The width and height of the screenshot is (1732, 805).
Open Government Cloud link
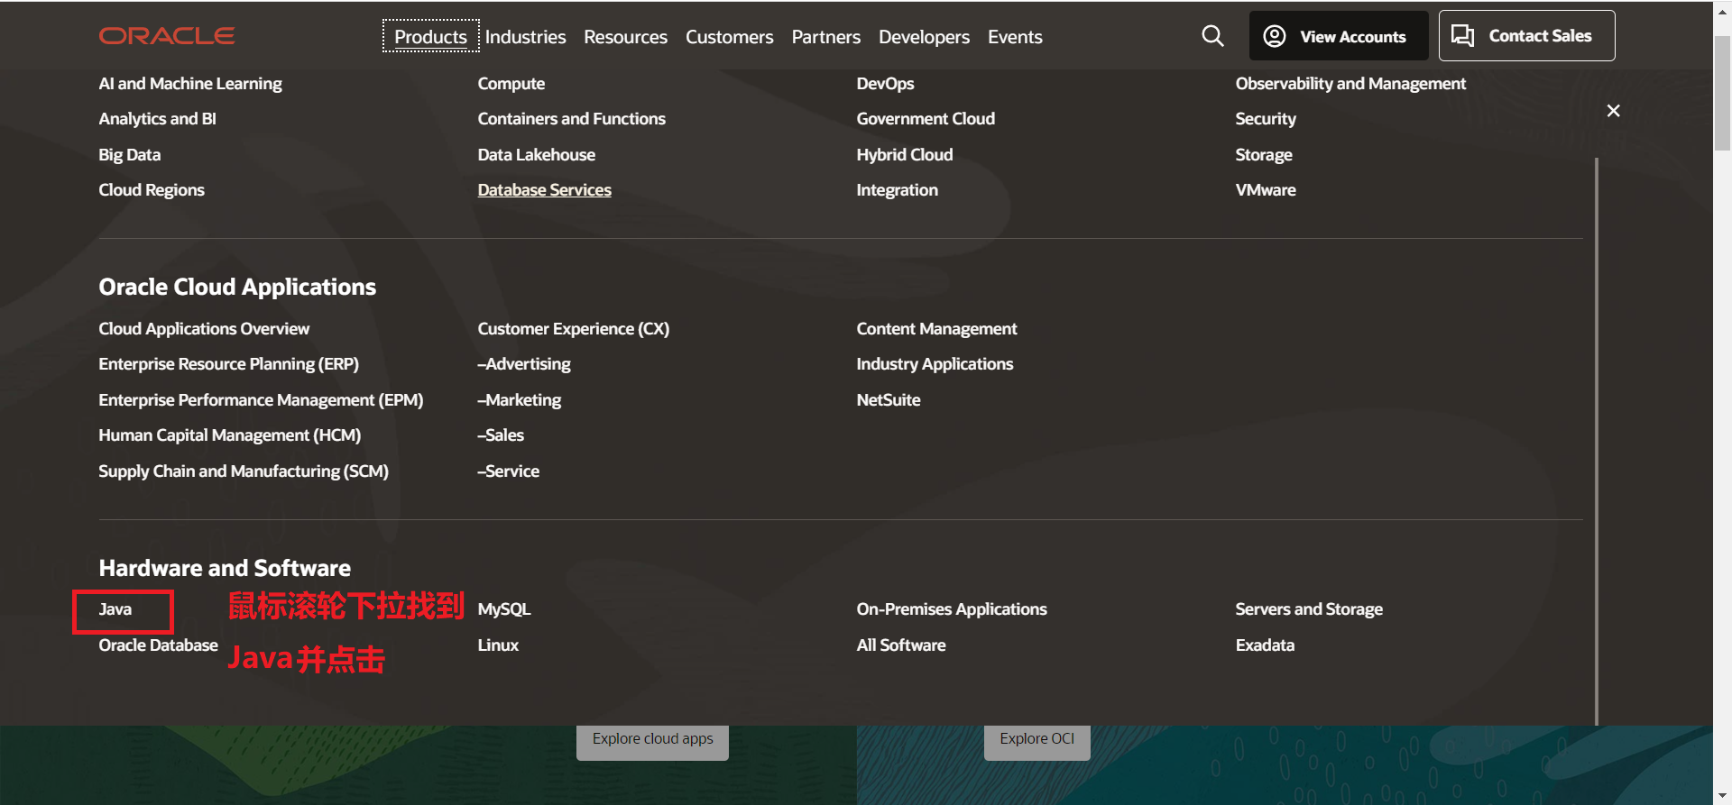click(926, 119)
